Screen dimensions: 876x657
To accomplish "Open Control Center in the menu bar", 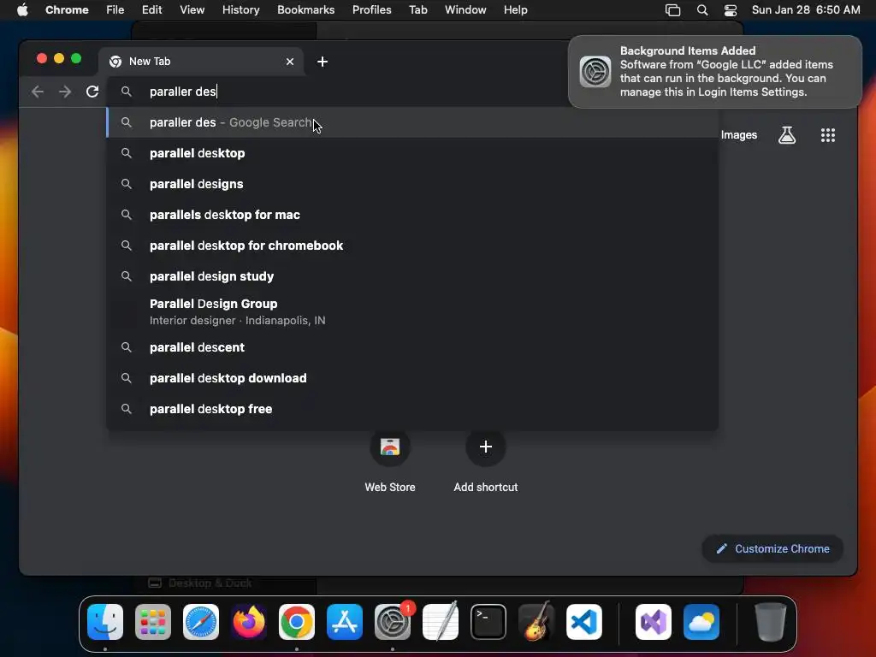I will click(731, 10).
